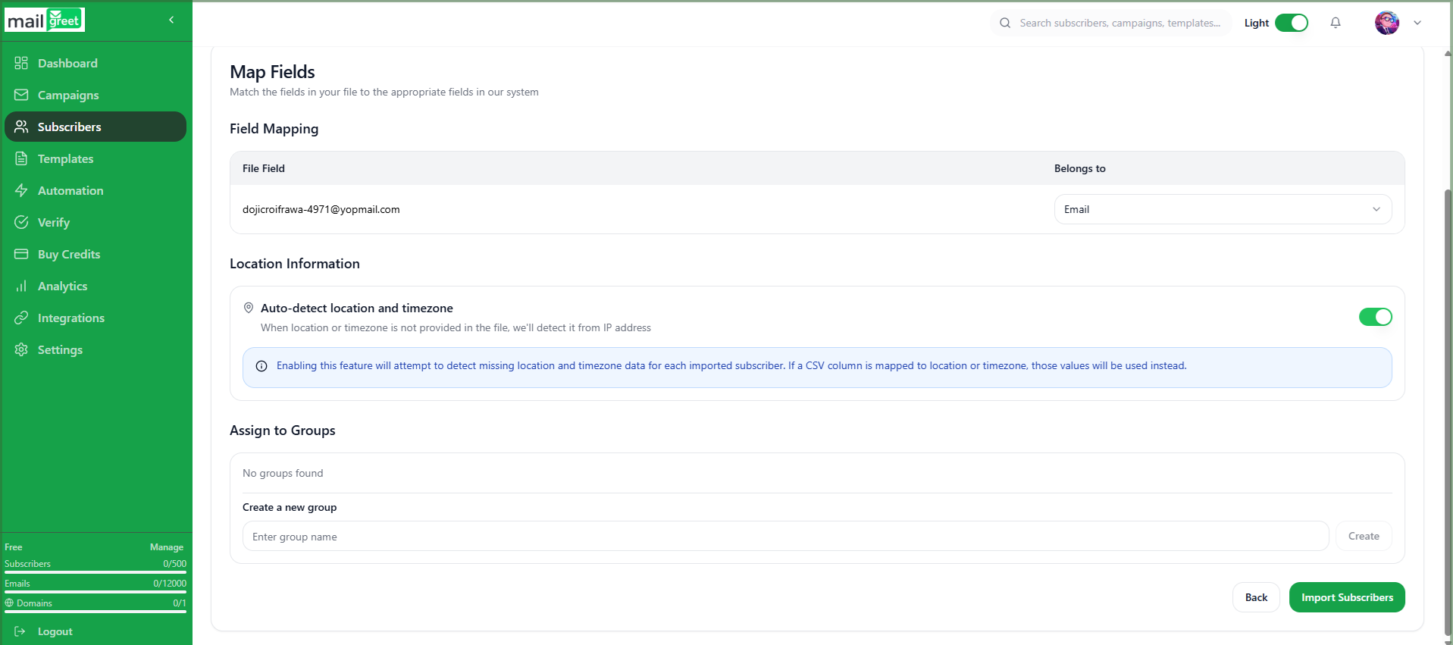This screenshot has height=645, width=1453.
Task: Navigate to Automation page
Action: (96, 190)
